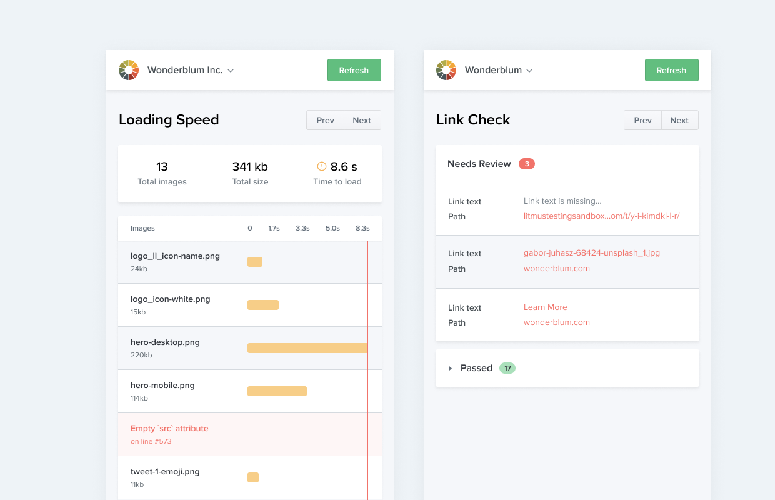Go to the Prev page in Link Check

(x=642, y=120)
